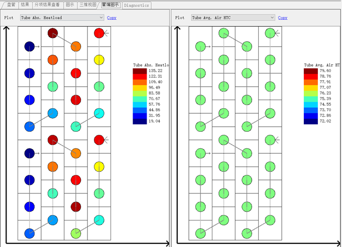Click the cyan 57.76 legend swatch

click(140, 104)
